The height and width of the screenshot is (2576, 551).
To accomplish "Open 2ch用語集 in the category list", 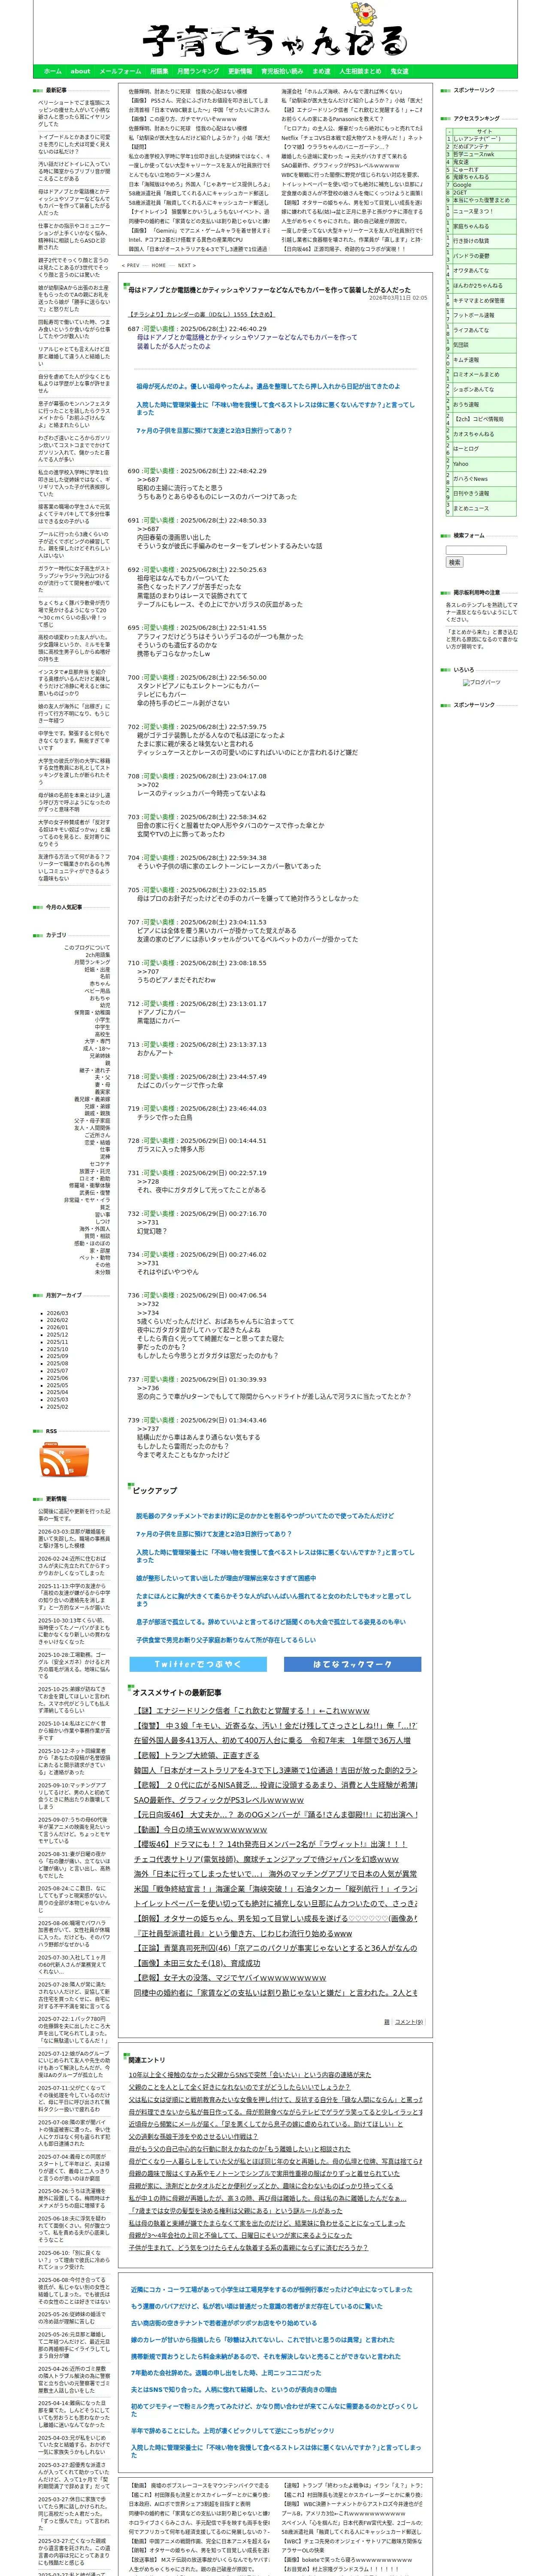I will (x=98, y=954).
